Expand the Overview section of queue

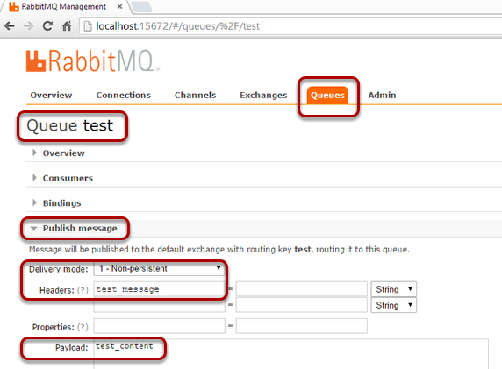click(x=63, y=153)
